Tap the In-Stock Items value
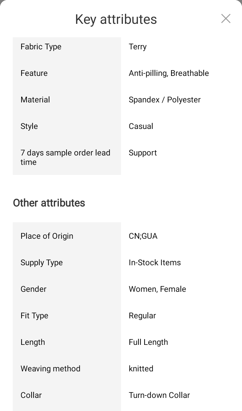This screenshot has height=411, width=242. [x=155, y=263]
